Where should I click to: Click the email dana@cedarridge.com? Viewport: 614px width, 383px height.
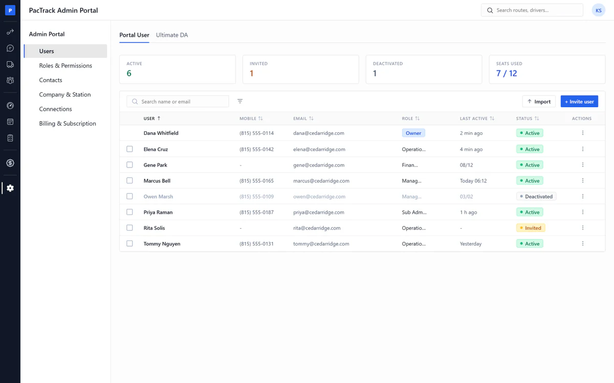coord(319,133)
